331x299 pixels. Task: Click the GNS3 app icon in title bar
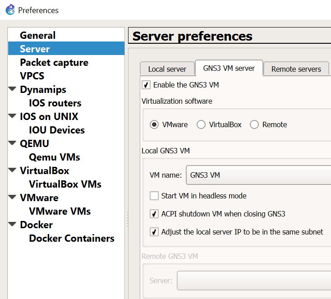[10, 9]
